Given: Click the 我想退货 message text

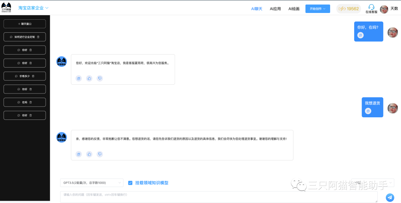Looking at the screenshot, I should (372, 103).
